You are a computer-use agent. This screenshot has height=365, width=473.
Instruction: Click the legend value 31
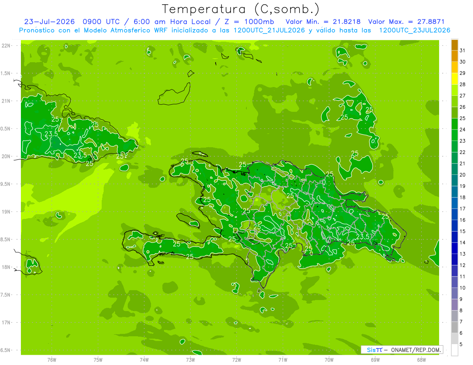(462, 50)
